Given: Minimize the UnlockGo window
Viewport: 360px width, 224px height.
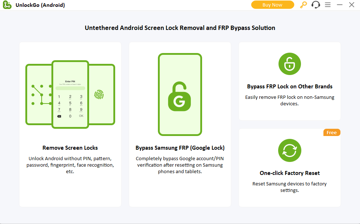Looking at the screenshot, I should [340, 5].
